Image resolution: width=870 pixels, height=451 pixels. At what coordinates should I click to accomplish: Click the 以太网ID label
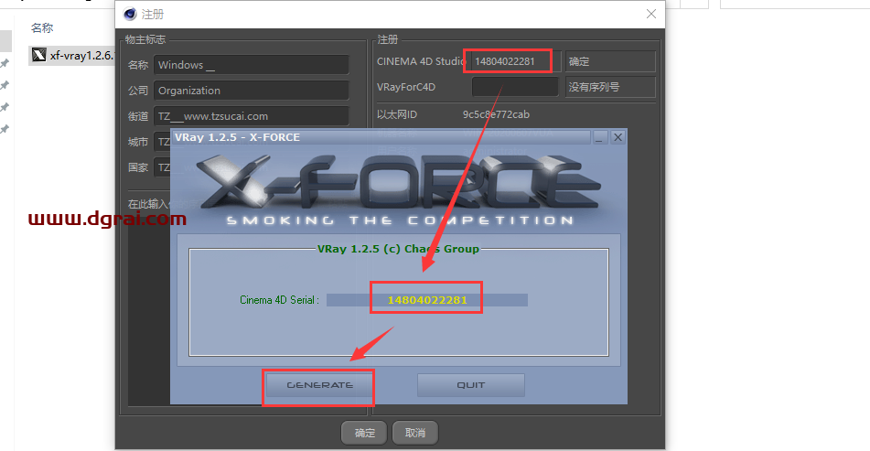coord(397,114)
